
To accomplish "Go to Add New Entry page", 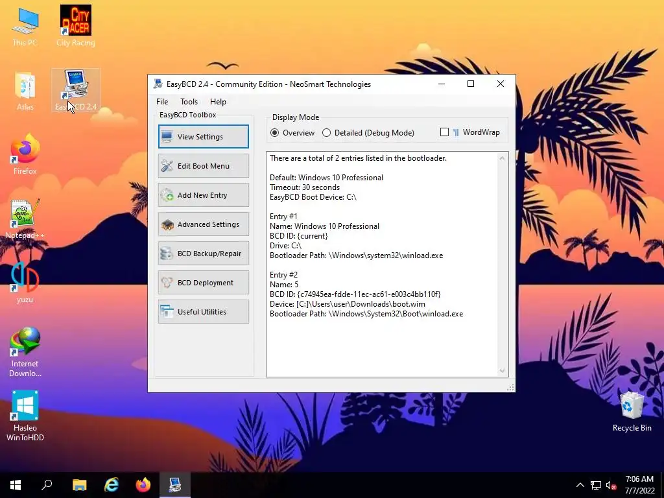I will pyautogui.click(x=203, y=195).
